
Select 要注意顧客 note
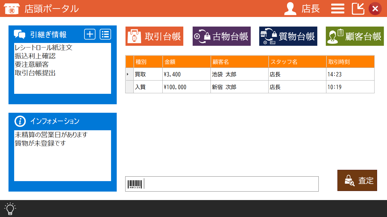(32, 64)
